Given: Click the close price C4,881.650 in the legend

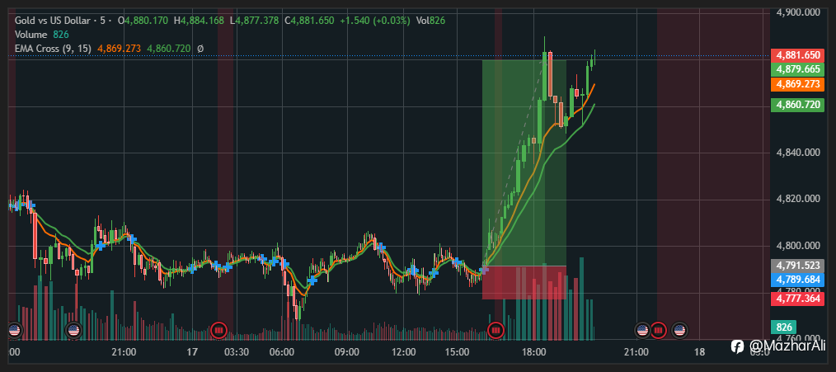Looking at the screenshot, I should click(310, 21).
